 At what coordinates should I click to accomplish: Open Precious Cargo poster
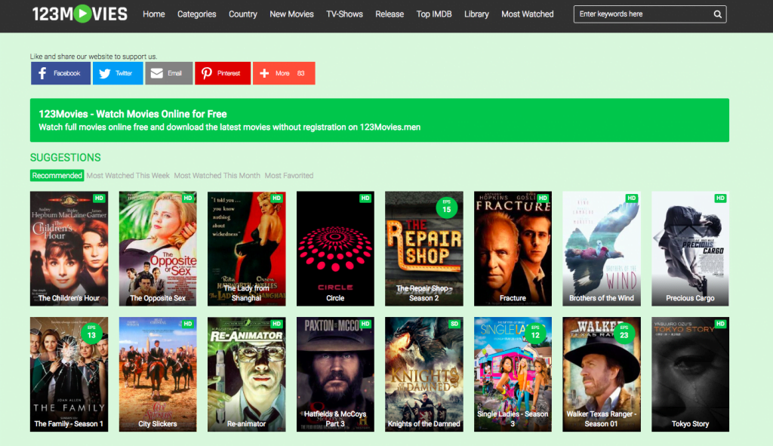point(690,249)
